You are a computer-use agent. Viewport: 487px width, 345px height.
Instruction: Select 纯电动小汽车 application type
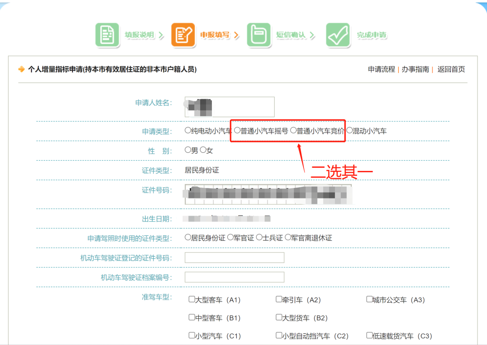click(x=188, y=131)
